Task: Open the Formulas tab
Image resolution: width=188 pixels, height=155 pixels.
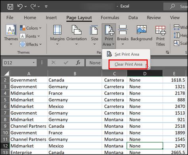Action: pyautogui.click(x=110, y=17)
